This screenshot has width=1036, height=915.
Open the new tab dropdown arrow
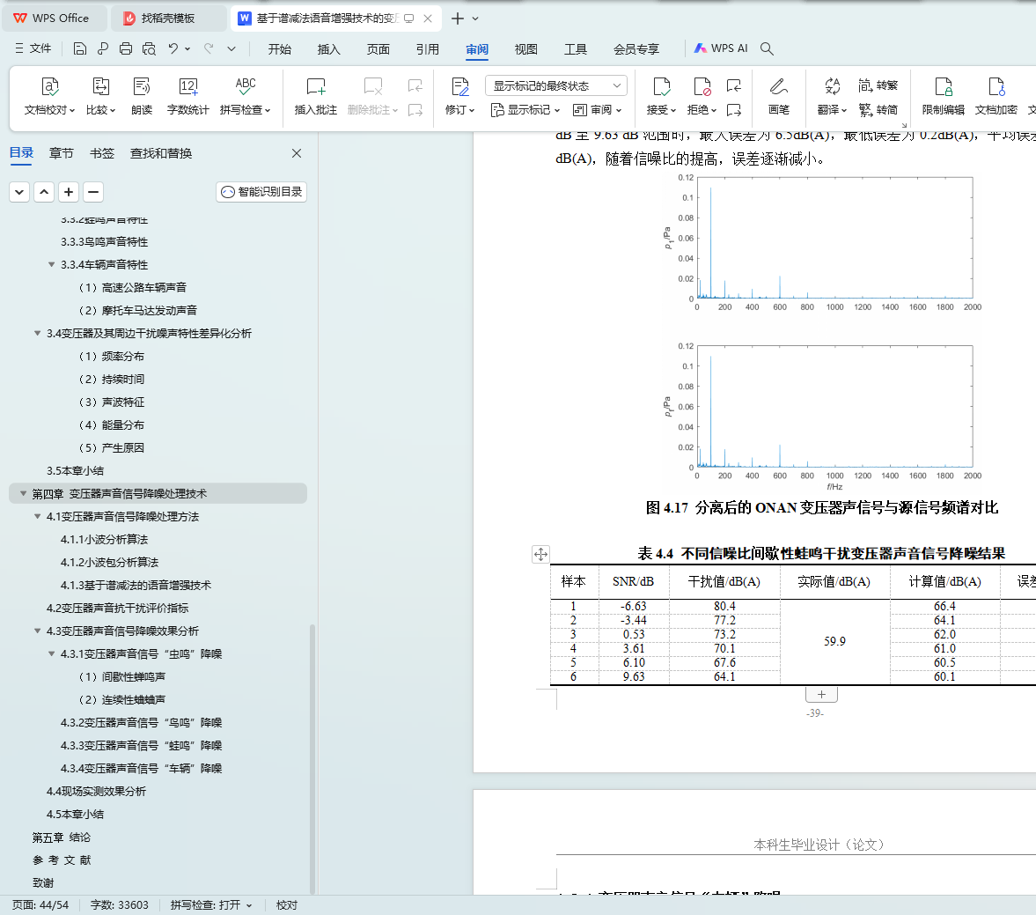click(x=475, y=18)
